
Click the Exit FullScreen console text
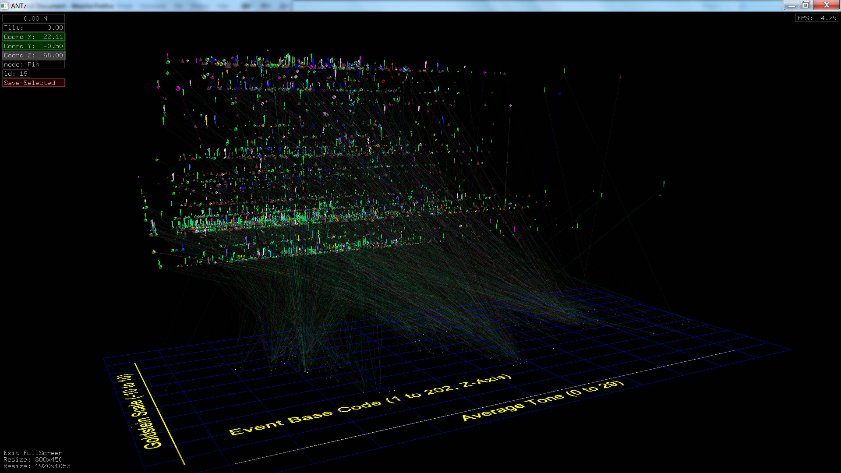point(33,453)
